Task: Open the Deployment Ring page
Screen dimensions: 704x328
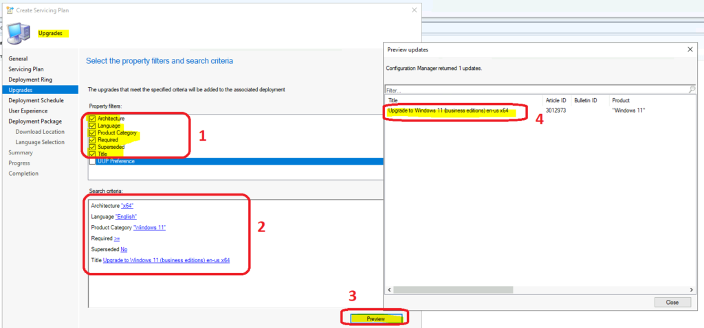Action: click(x=30, y=80)
